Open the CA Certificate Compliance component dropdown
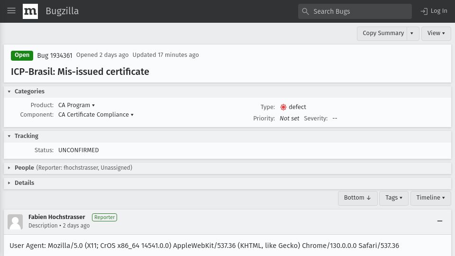 (96, 115)
